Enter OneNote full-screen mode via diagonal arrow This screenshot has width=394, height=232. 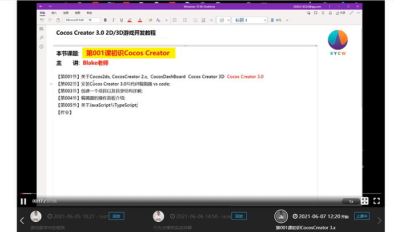pos(351,13)
